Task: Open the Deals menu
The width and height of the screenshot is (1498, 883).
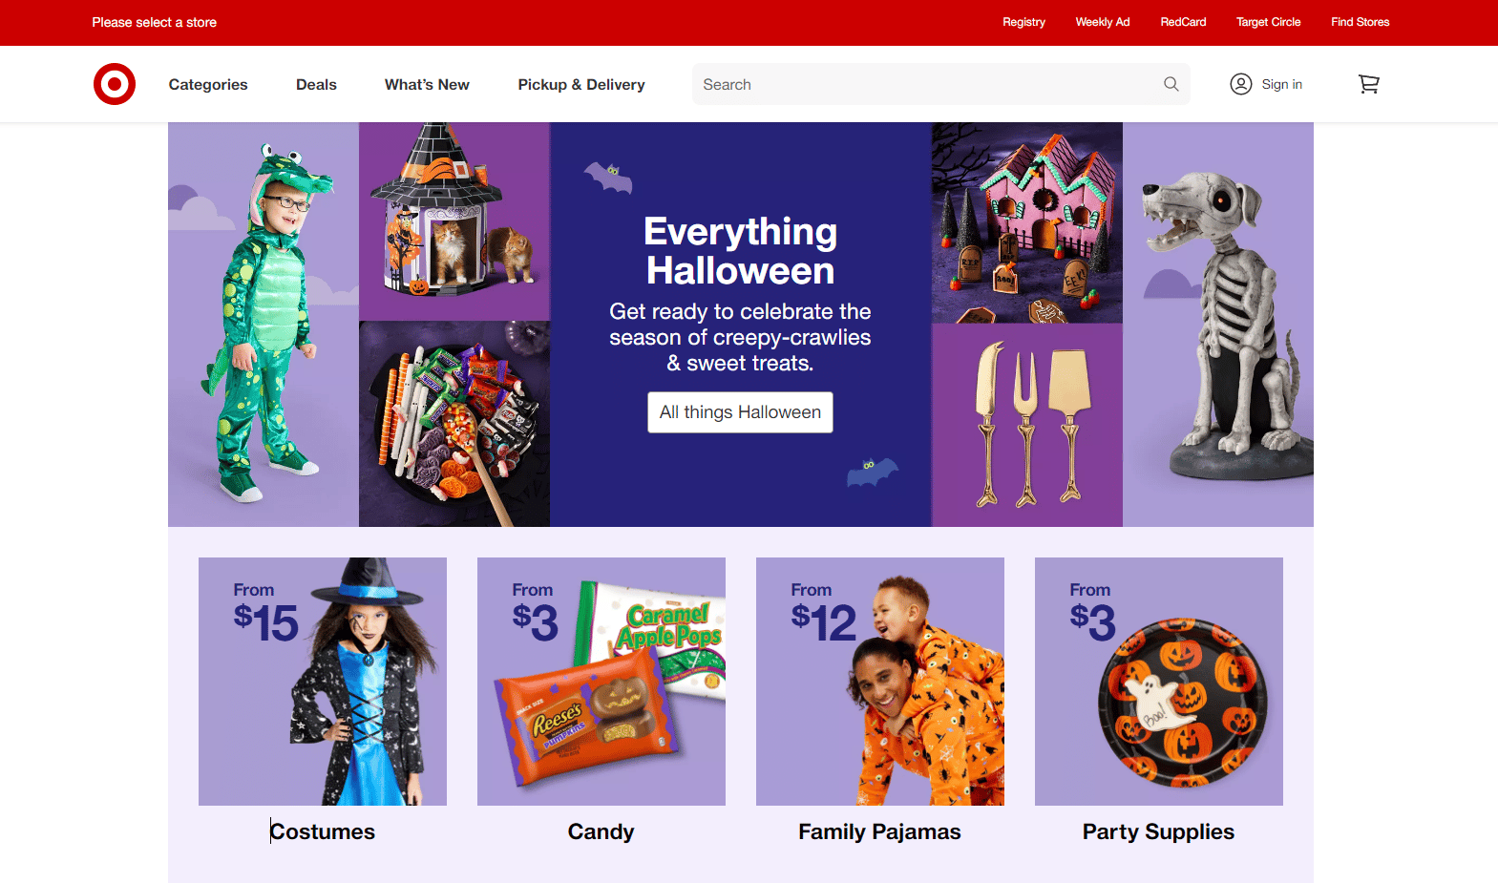Action: [x=316, y=85]
